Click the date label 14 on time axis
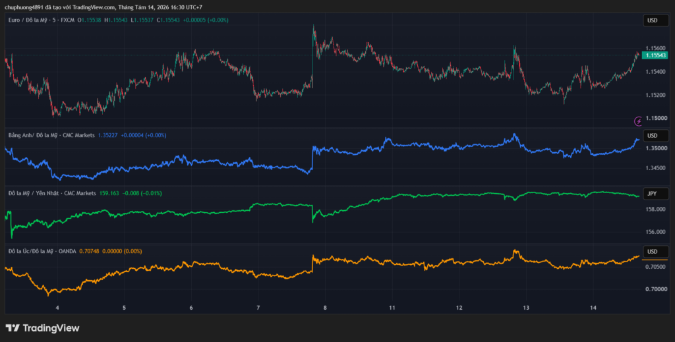Image resolution: width=675 pixels, height=342 pixels. pos(593,308)
